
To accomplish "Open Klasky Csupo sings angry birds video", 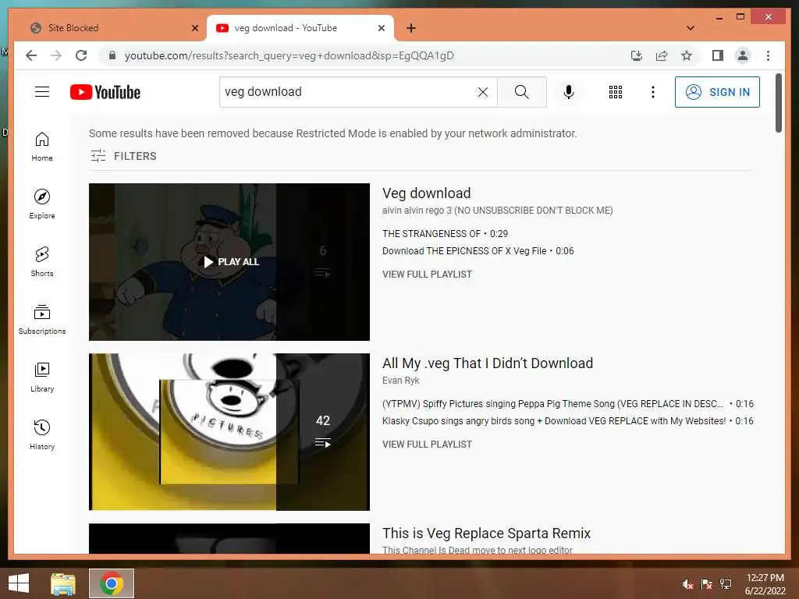I will click(568, 421).
